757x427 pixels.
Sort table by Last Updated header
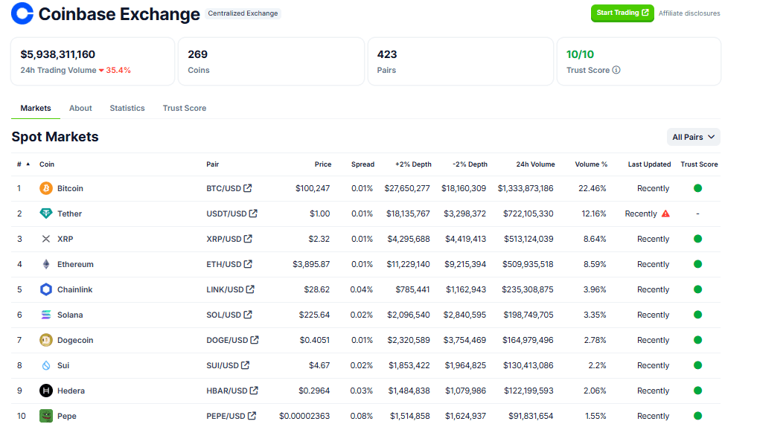coord(649,164)
